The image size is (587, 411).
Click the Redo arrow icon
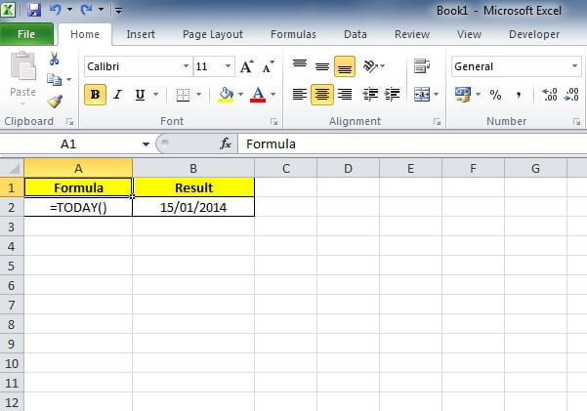(87, 10)
